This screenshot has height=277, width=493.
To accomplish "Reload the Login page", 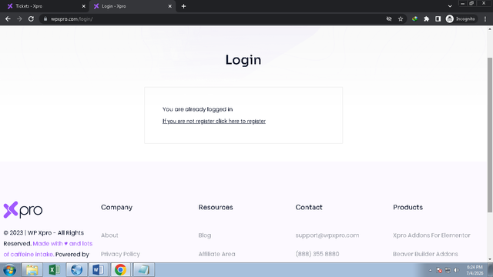I will 31,18.
